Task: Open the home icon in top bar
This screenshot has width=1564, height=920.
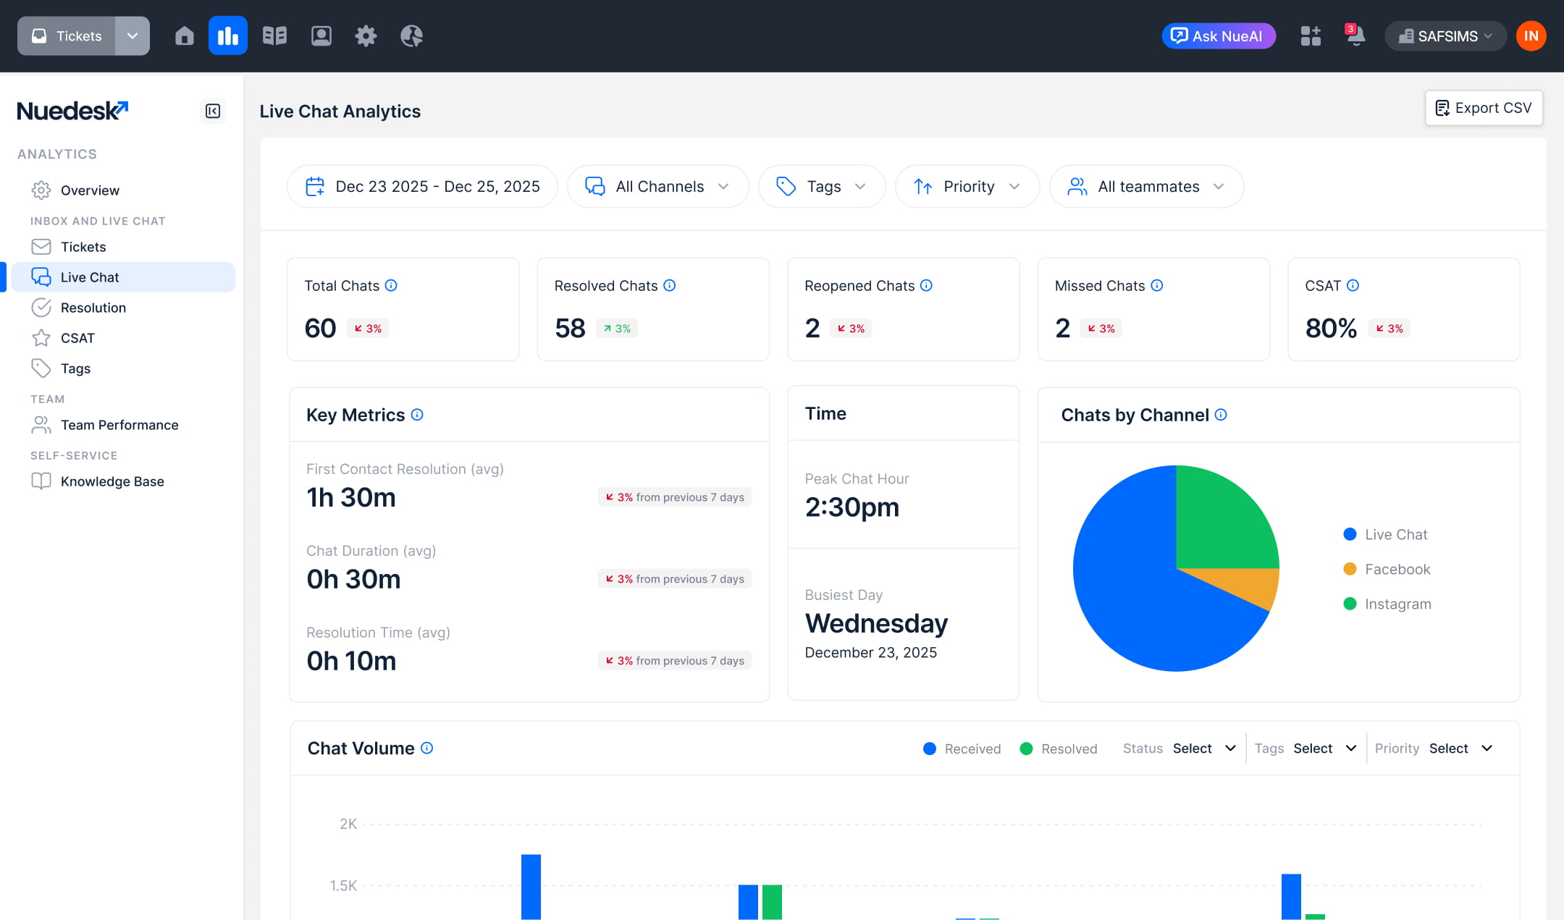Action: pos(185,35)
